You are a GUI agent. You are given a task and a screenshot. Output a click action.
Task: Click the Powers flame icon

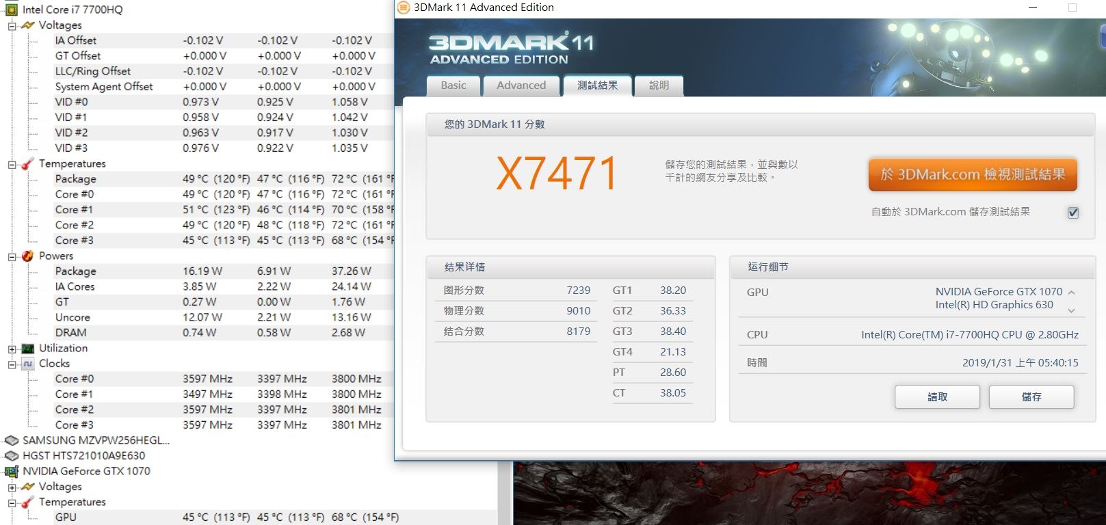[28, 256]
